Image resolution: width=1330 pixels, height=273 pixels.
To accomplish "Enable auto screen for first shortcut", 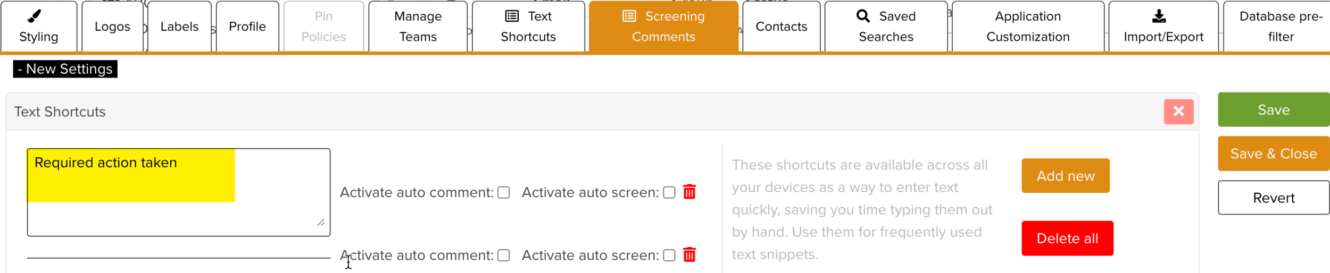I will click(669, 192).
